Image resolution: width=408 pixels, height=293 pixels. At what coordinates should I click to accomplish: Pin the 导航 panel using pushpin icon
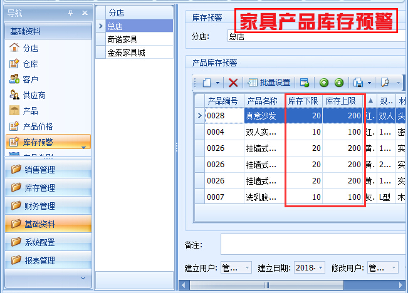tap(70, 13)
